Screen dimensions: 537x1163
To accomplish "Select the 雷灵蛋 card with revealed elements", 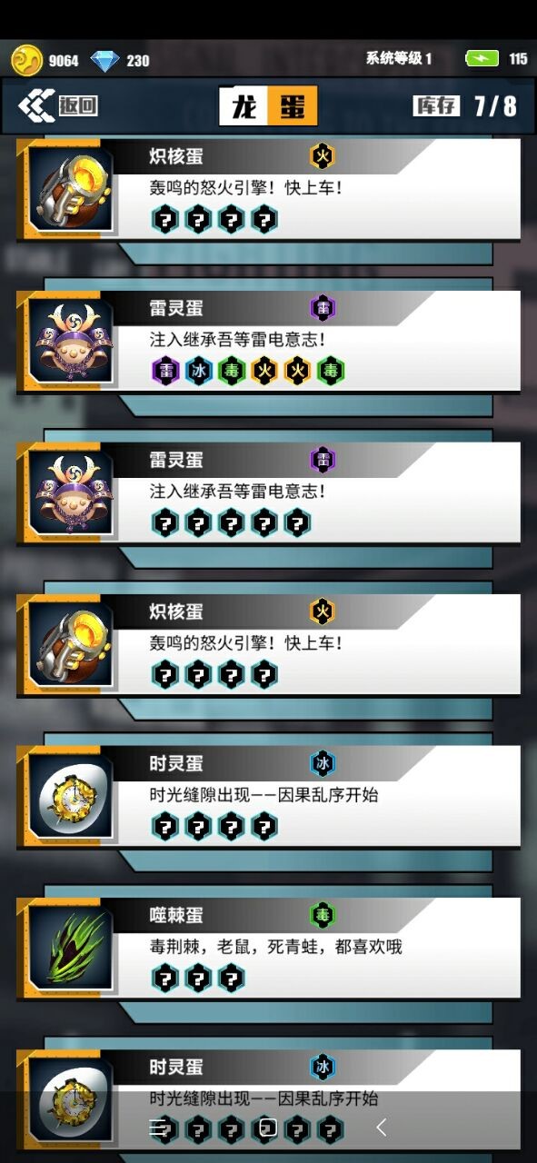I will [268, 342].
